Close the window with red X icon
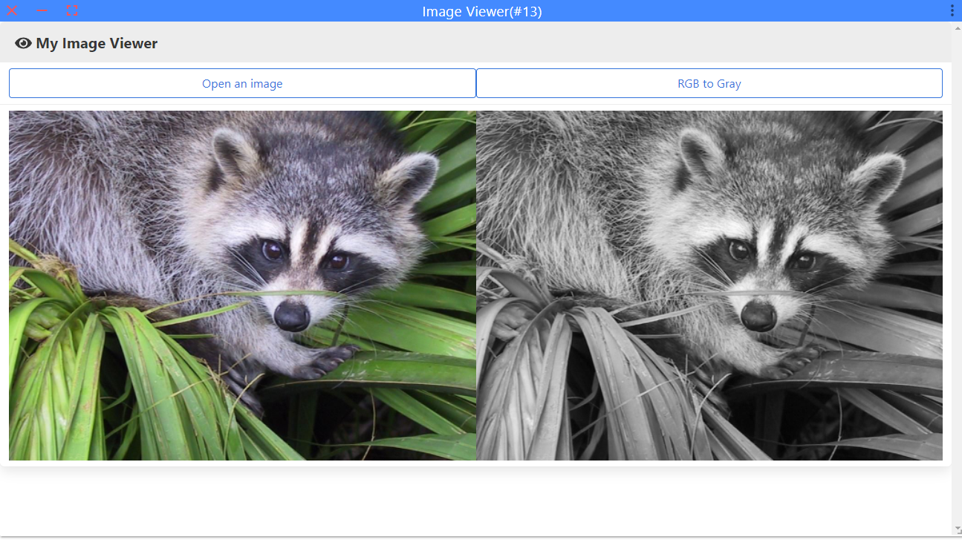Viewport: 962px width, 540px height. [13, 10]
